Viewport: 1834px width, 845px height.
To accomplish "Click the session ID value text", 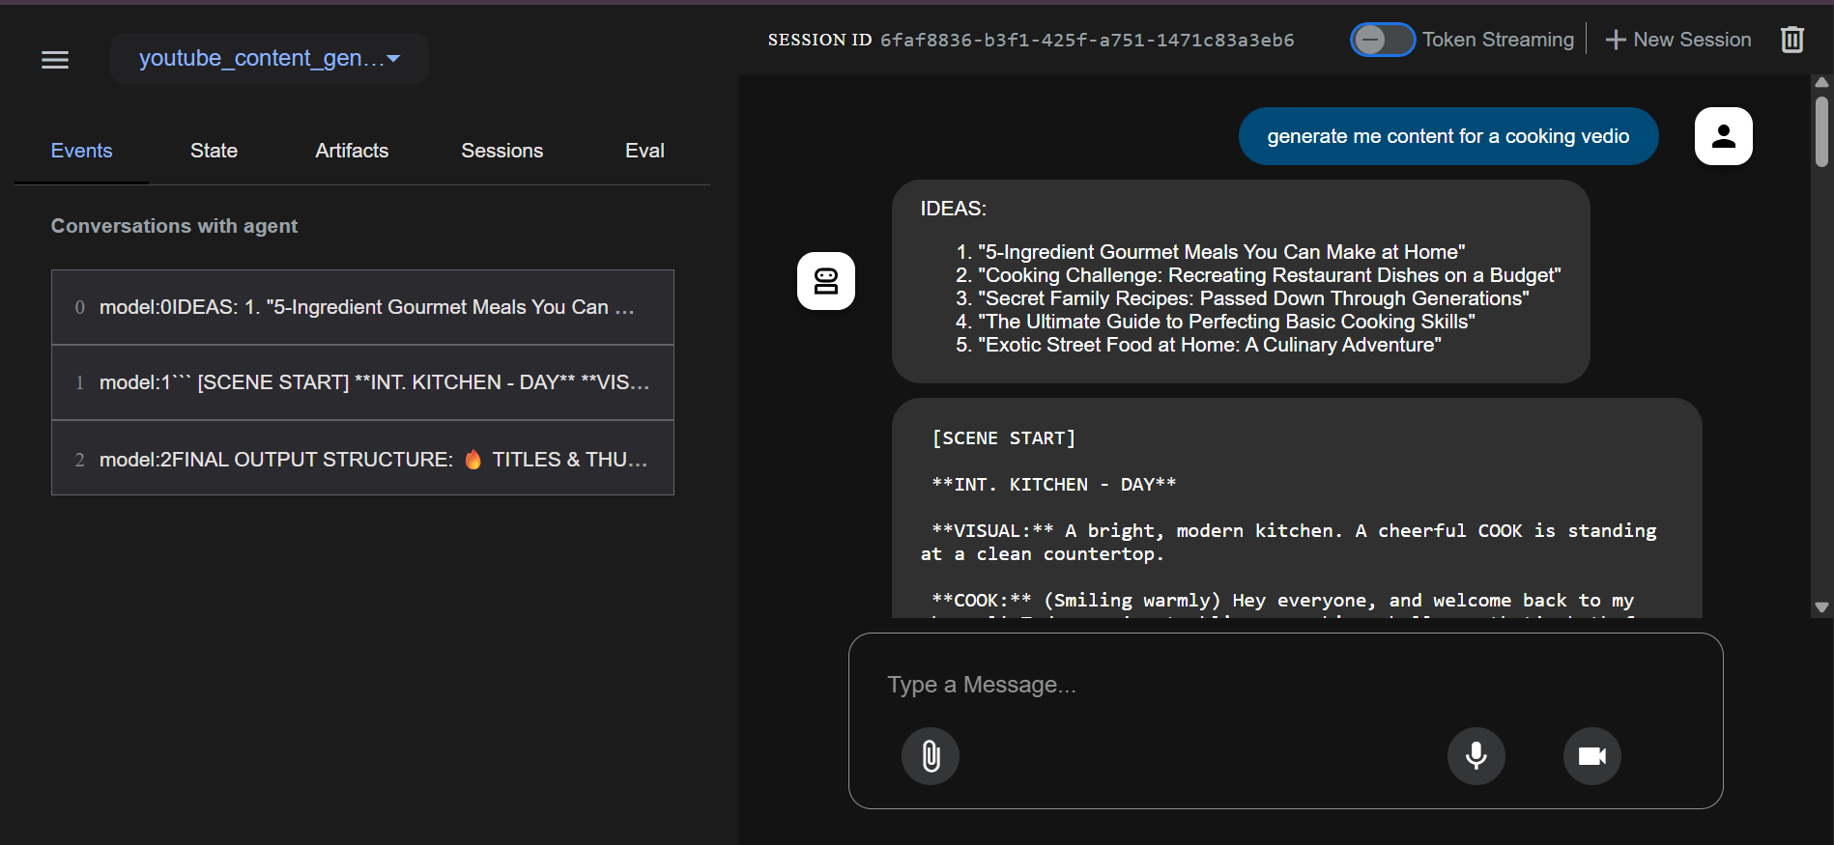I will click(1087, 40).
